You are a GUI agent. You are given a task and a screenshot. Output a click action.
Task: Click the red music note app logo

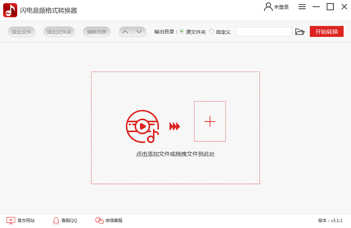(10, 10)
